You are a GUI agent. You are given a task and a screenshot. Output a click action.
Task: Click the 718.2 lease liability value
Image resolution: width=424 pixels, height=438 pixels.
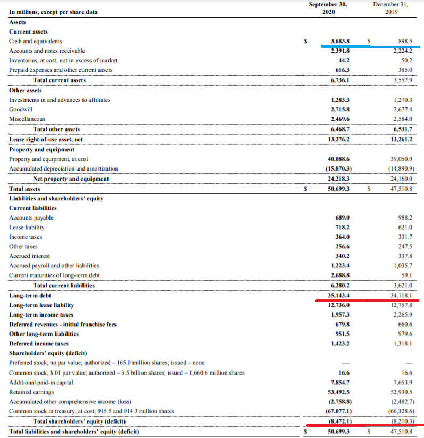(343, 228)
